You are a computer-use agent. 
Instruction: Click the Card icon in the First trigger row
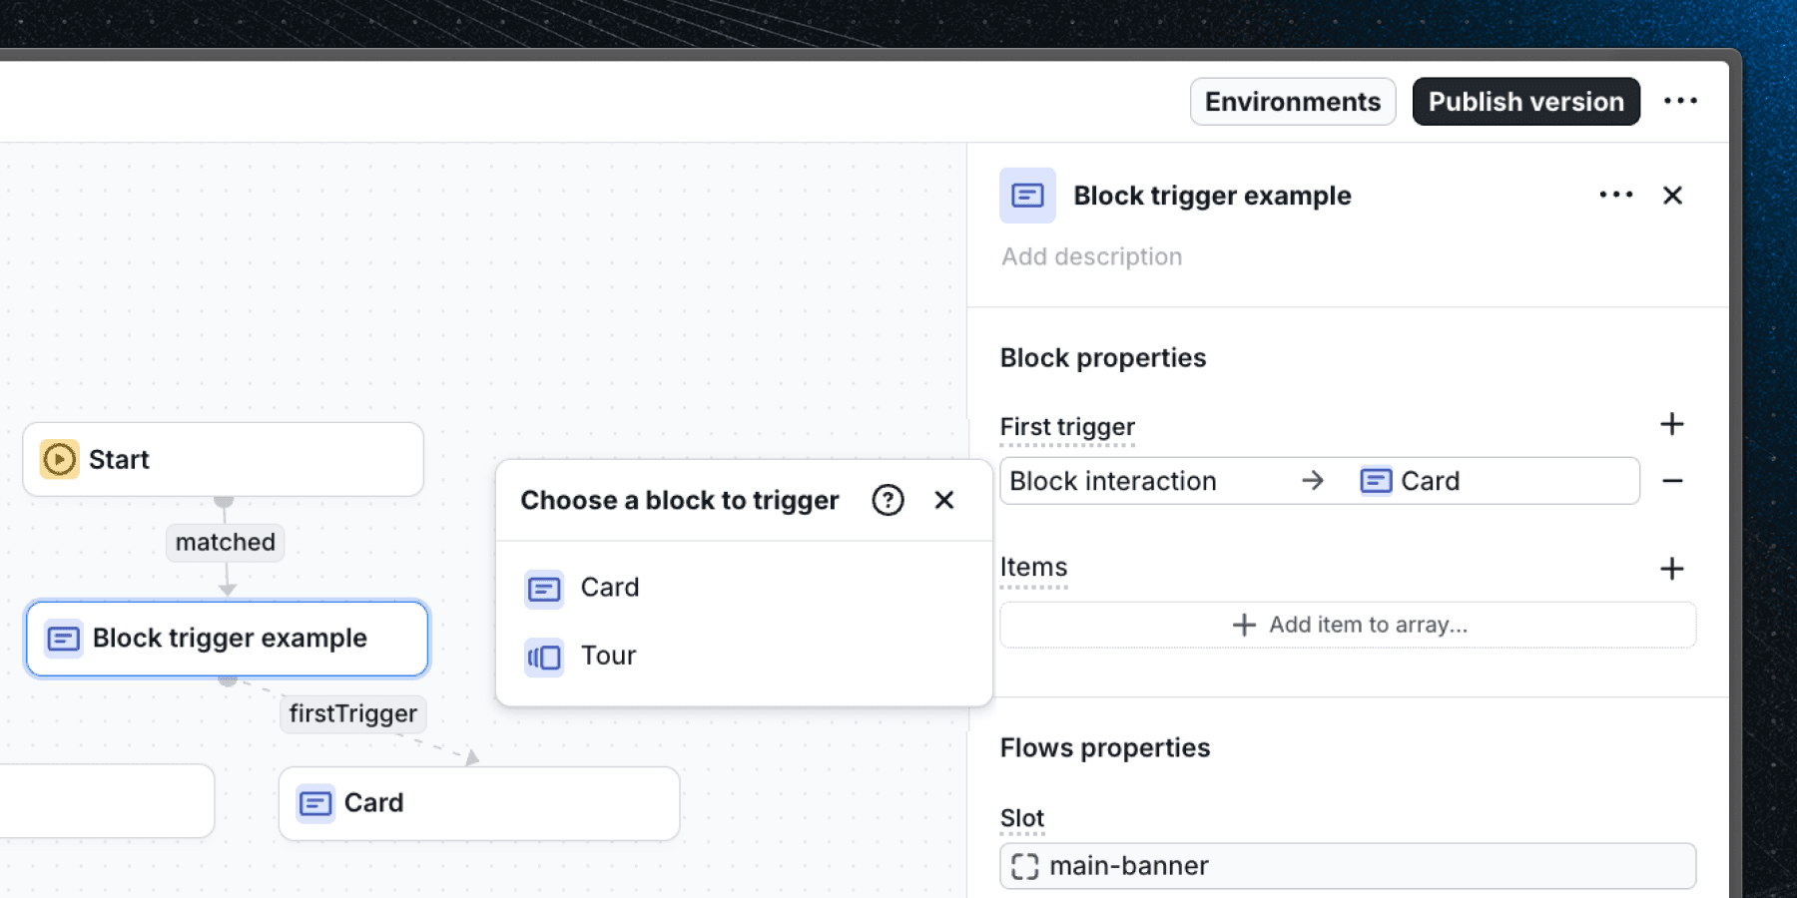point(1375,480)
